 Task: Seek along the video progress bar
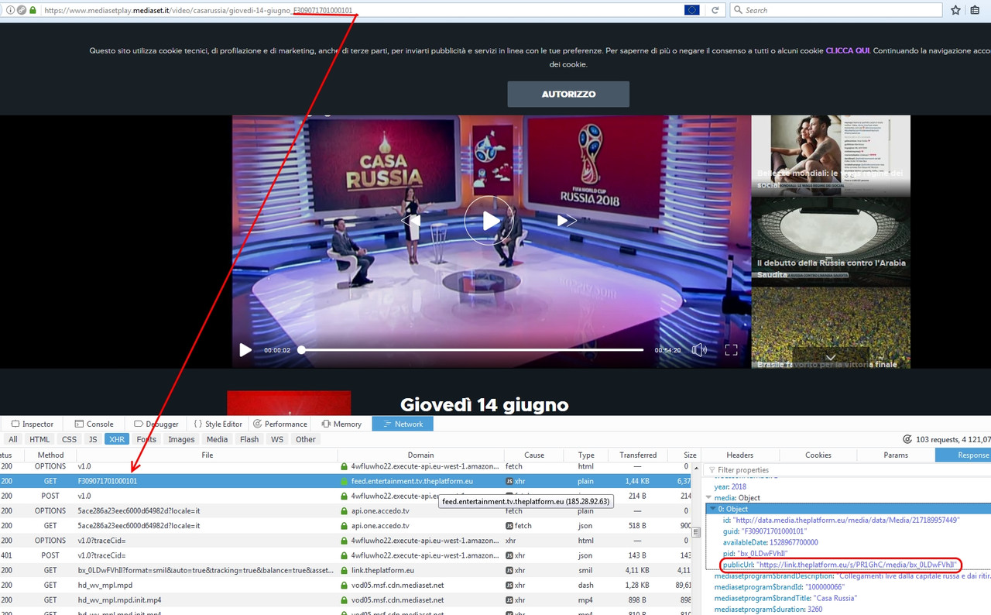tap(472, 350)
